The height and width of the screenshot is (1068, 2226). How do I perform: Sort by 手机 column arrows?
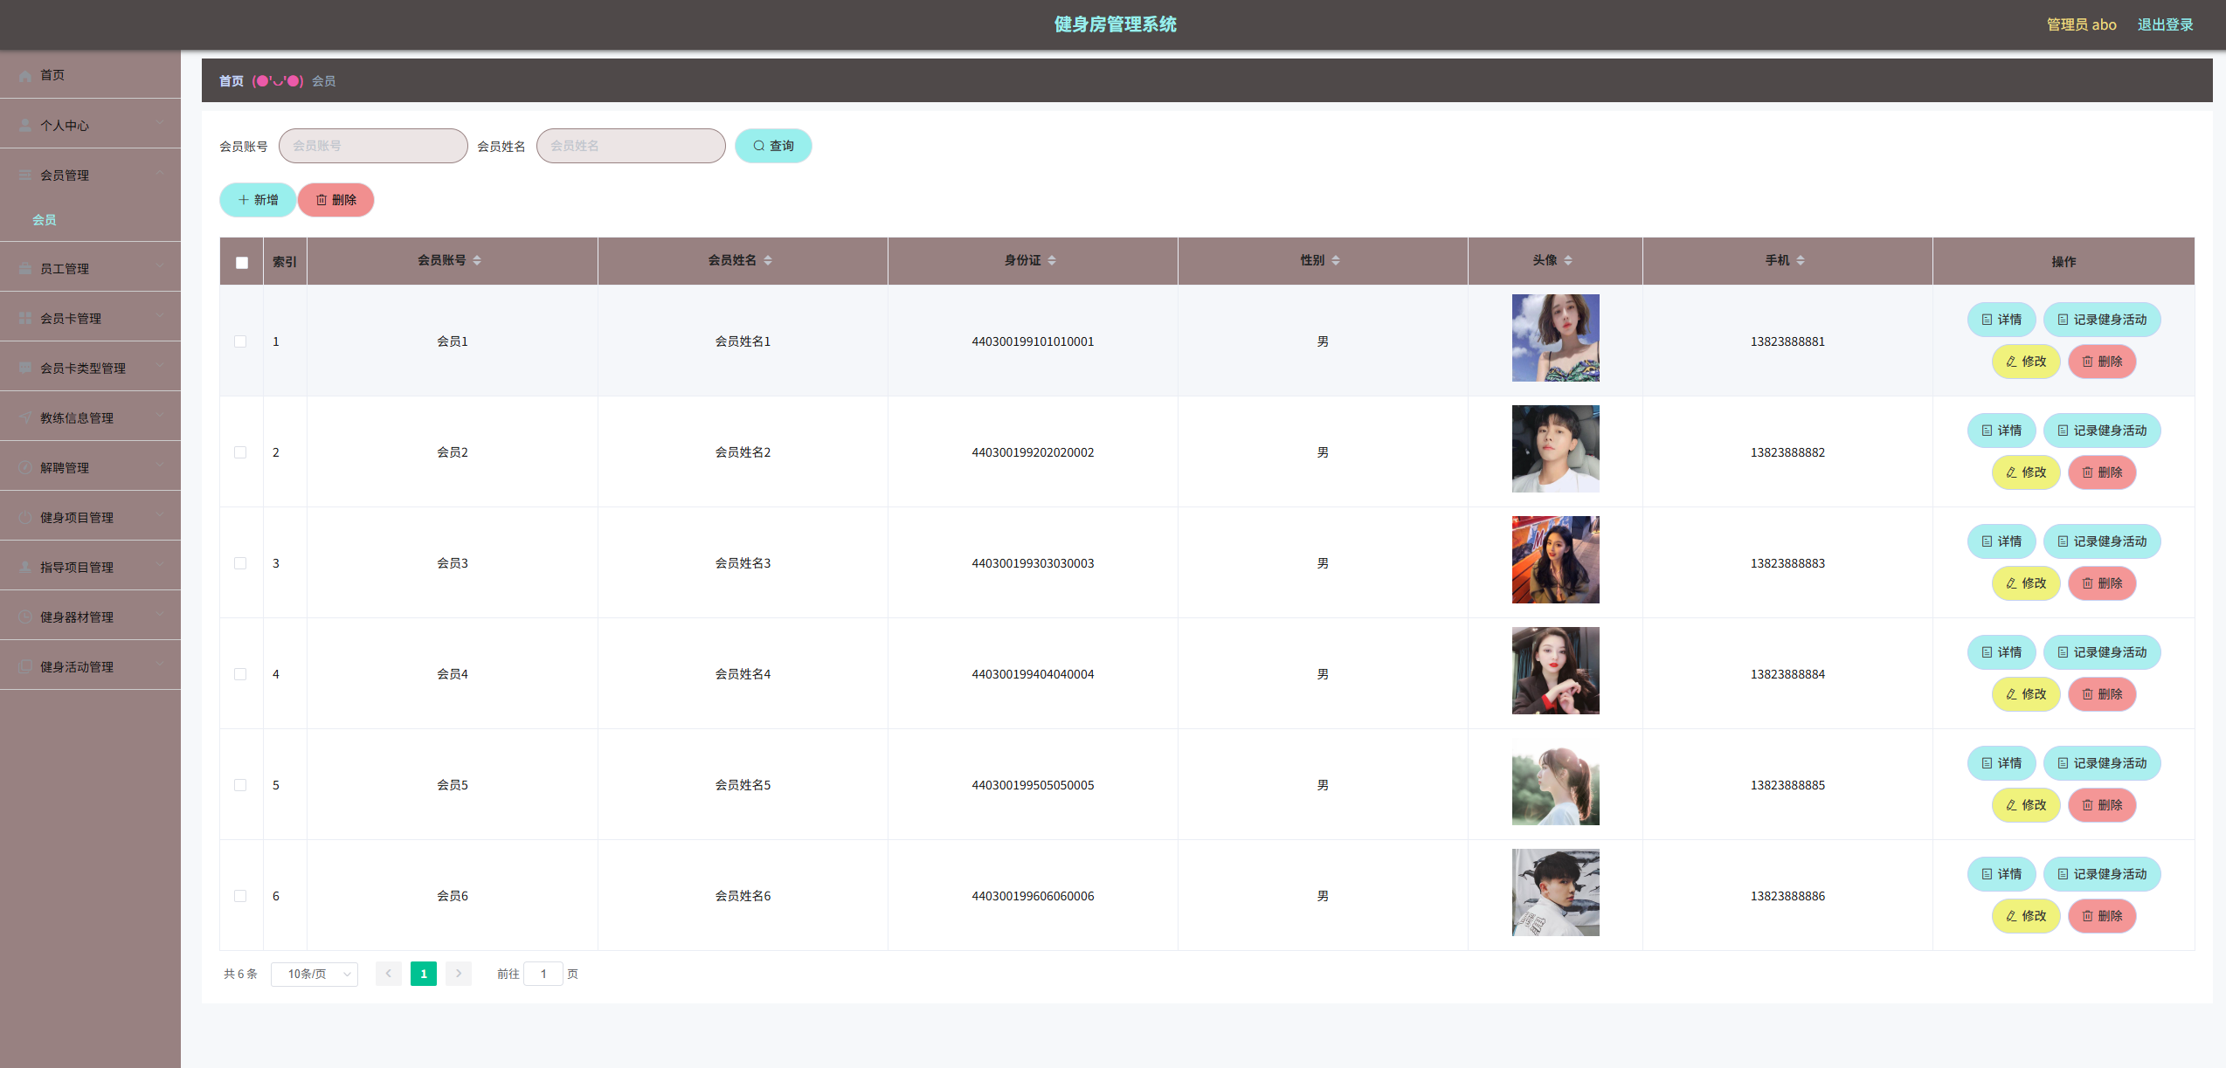coord(1801,260)
